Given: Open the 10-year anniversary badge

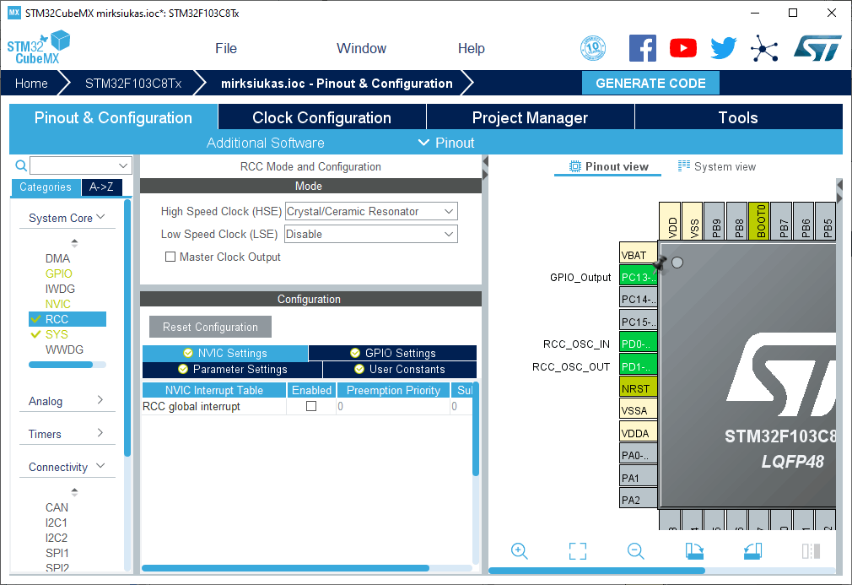Looking at the screenshot, I should 593,48.
